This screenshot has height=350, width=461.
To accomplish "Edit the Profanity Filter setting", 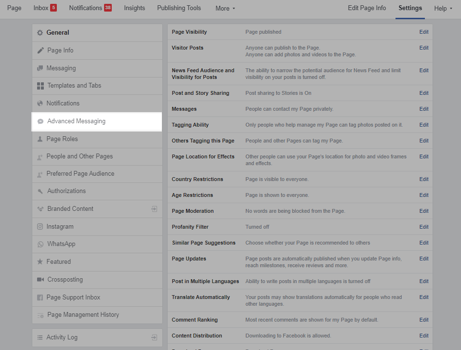I will (423, 227).
